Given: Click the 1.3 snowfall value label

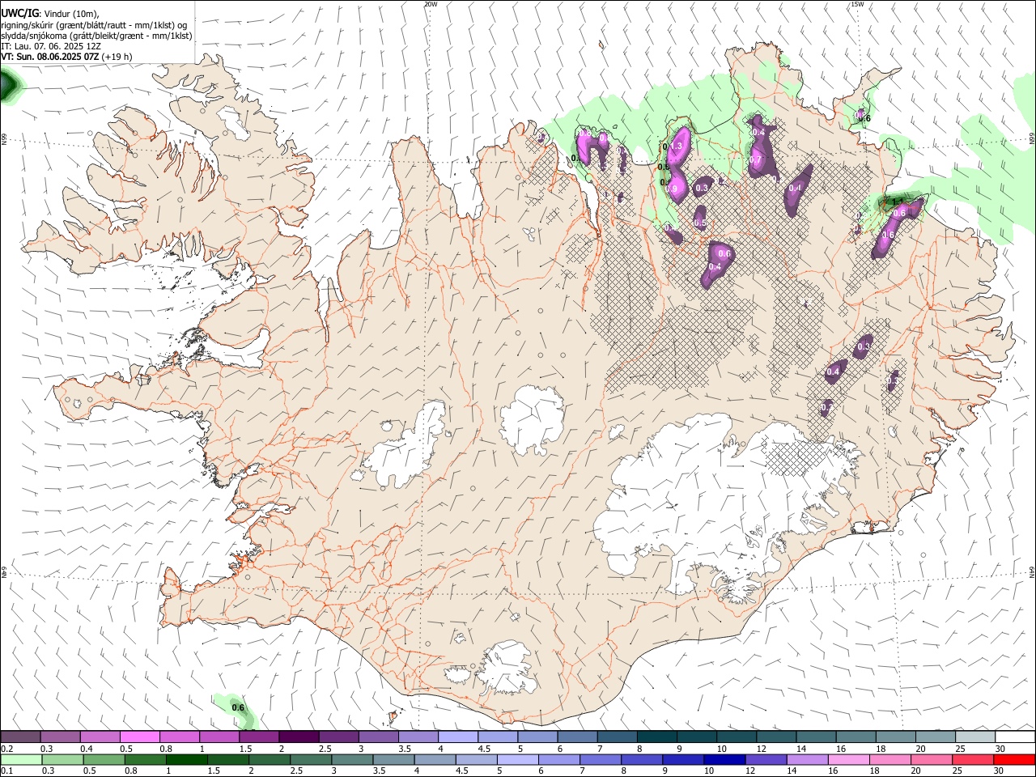Looking at the screenshot, I should coord(677,146).
